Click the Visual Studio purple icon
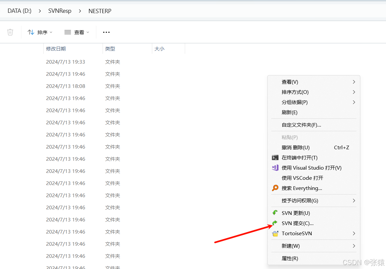 pos(275,168)
